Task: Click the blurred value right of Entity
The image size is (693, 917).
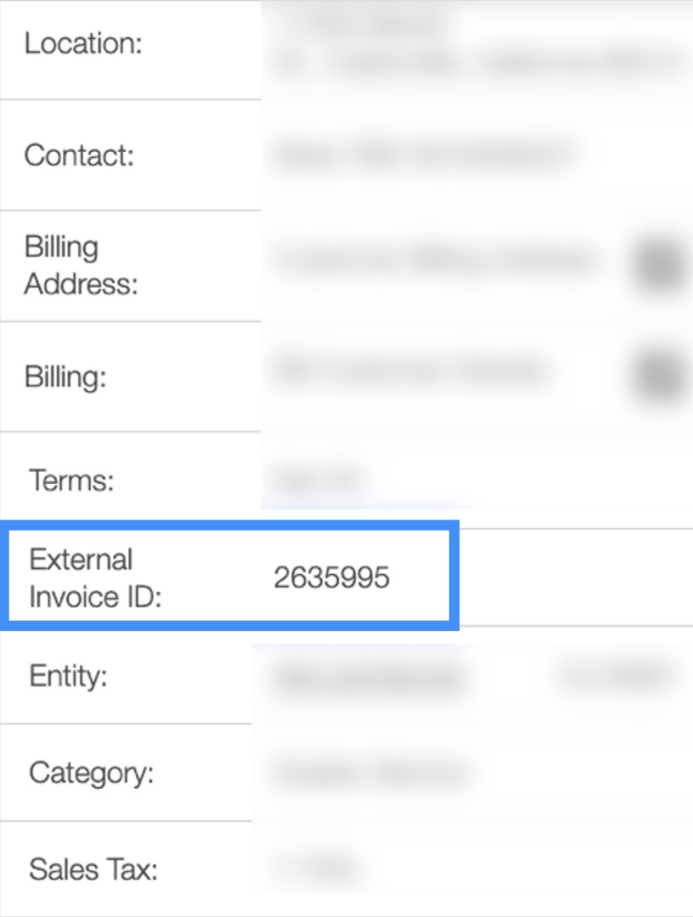Action: [610, 677]
